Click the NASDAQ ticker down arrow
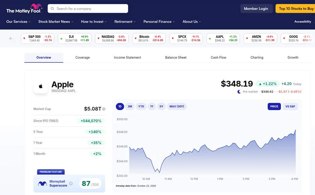 tap(98, 38)
